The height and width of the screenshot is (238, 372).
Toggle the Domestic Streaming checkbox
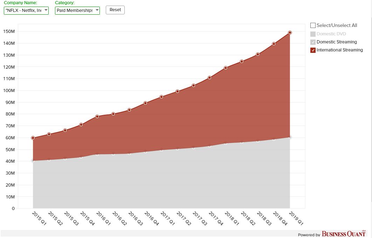[x=313, y=42]
